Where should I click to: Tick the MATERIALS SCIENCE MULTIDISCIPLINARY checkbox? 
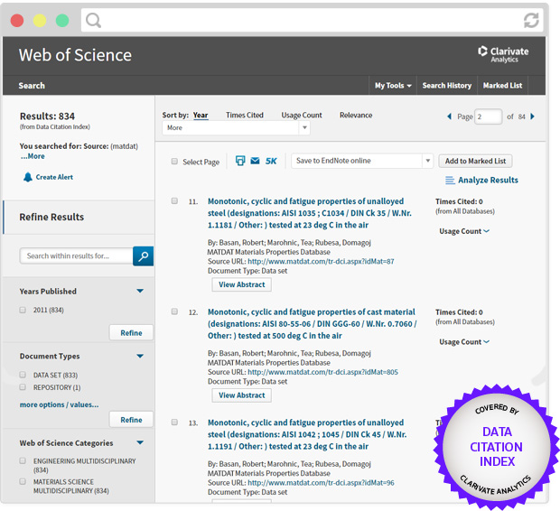[x=23, y=482]
